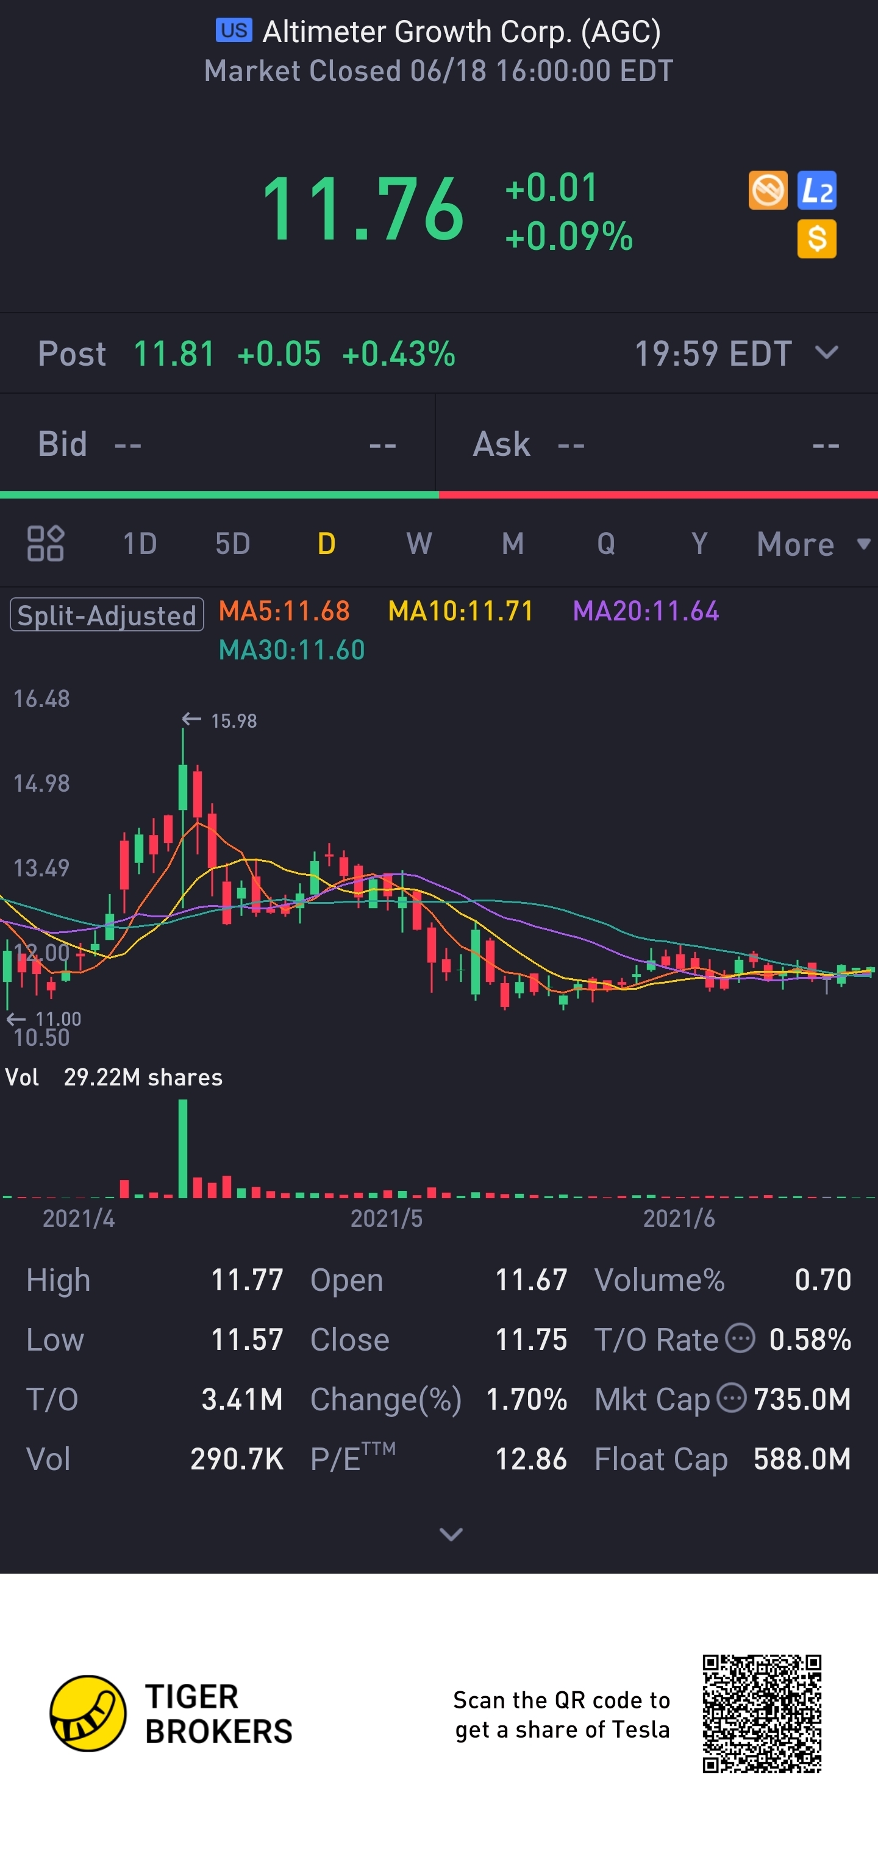This screenshot has height=1854, width=878.
Task: Tap the T/O value 3.41M
Action: [242, 1399]
